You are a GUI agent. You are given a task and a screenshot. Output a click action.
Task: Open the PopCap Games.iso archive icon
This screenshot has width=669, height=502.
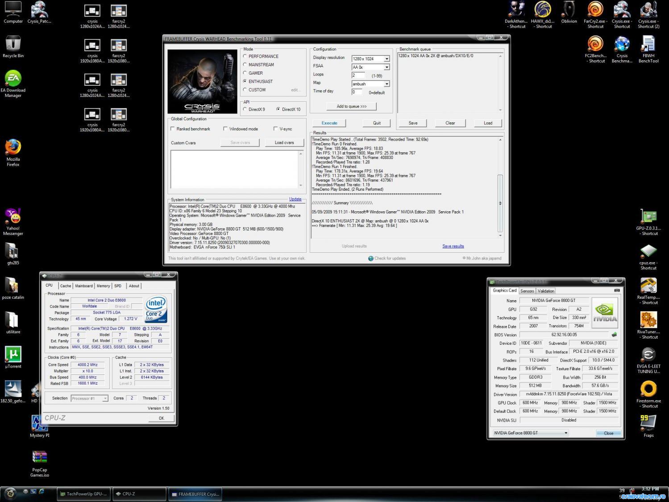coord(40,464)
